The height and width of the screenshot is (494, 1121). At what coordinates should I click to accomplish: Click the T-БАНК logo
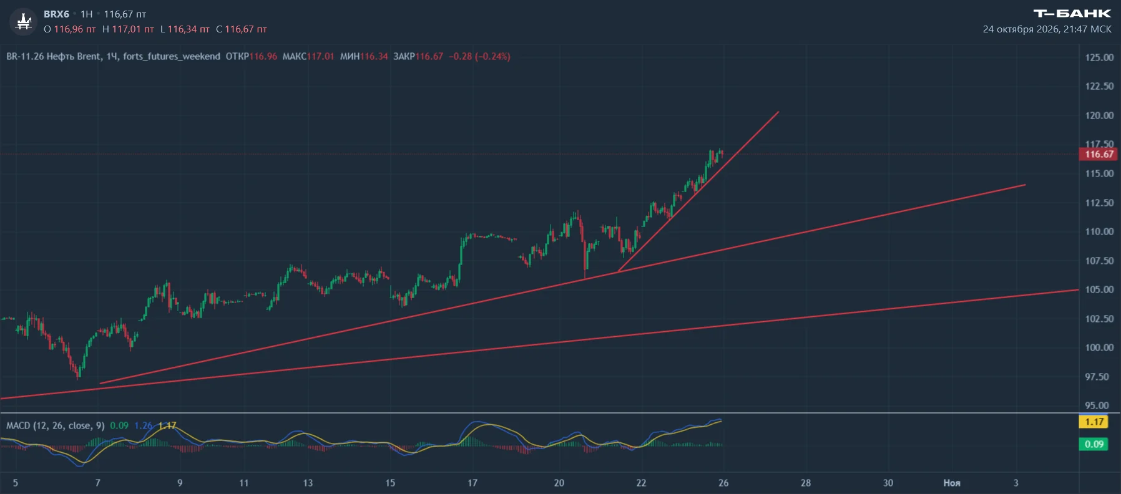[x=1072, y=13]
